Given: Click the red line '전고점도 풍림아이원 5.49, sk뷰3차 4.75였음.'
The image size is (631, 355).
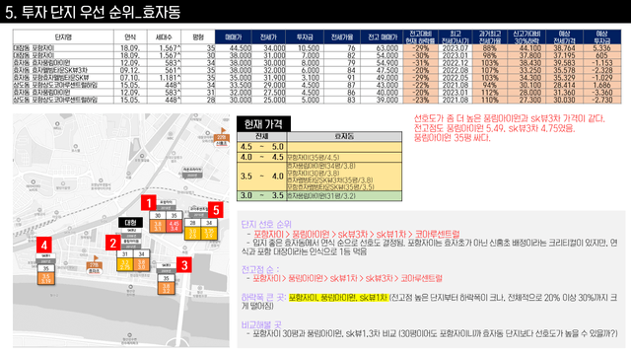Looking at the screenshot, I should point(494,128).
